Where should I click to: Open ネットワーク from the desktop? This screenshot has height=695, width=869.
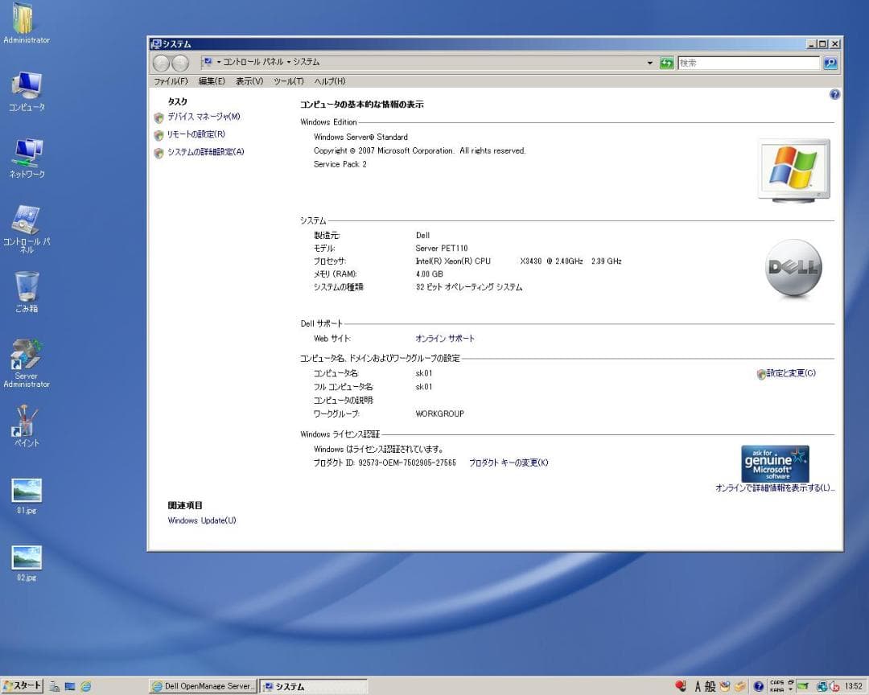coord(27,153)
